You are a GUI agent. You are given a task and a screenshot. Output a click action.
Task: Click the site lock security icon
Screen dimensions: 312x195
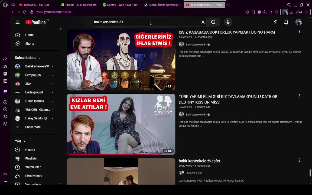coord(32,12)
